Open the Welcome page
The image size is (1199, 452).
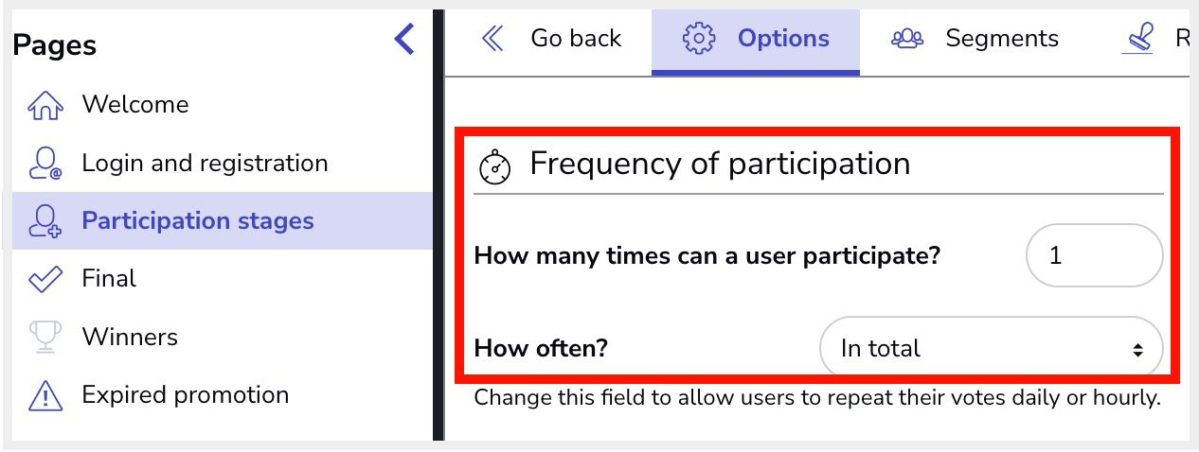134,105
